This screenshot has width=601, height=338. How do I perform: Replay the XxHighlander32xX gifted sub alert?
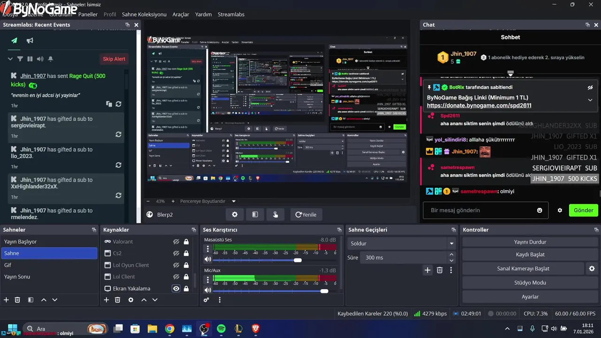click(x=118, y=195)
